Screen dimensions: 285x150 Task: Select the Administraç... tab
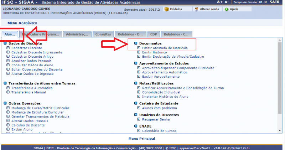click(x=77, y=34)
